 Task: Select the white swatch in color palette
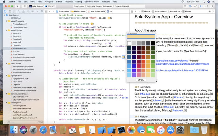(129, 43)
